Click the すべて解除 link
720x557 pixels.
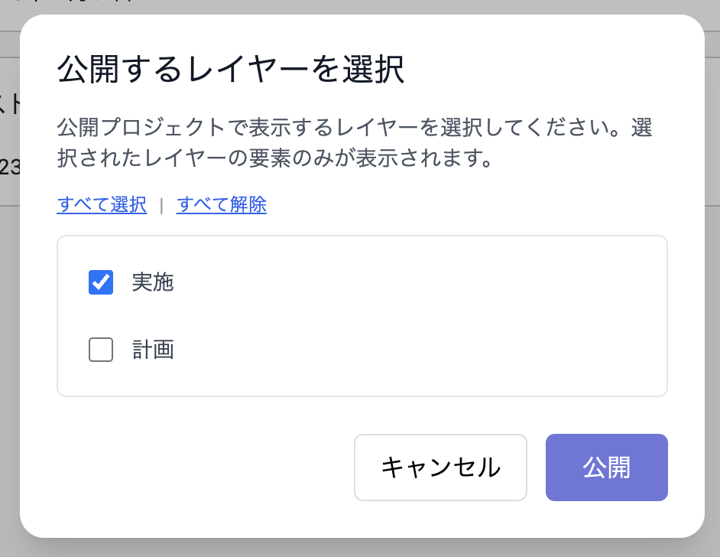(222, 205)
